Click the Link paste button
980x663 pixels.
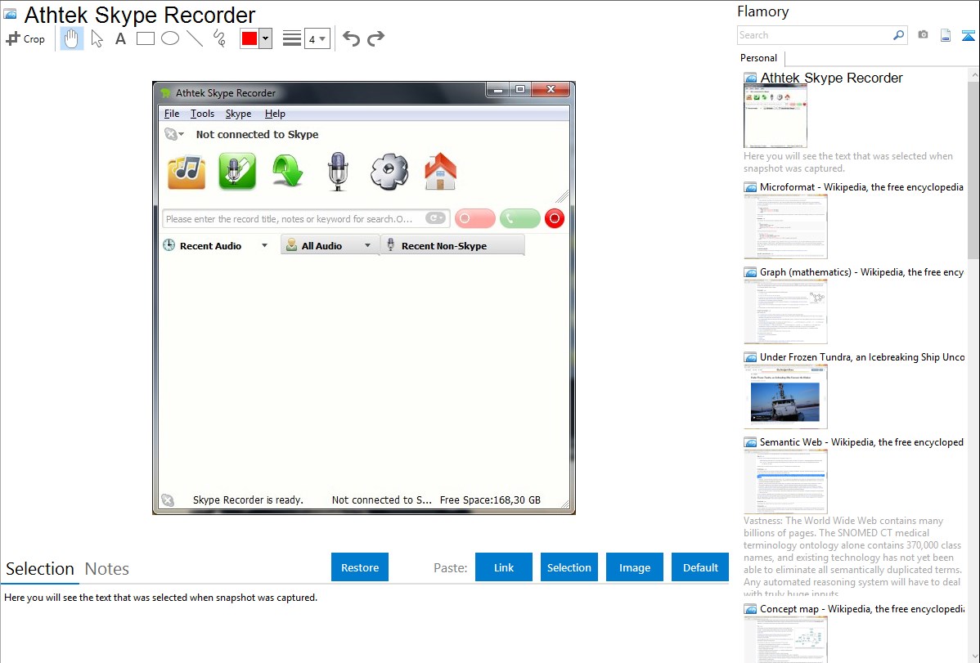pyautogui.click(x=504, y=567)
